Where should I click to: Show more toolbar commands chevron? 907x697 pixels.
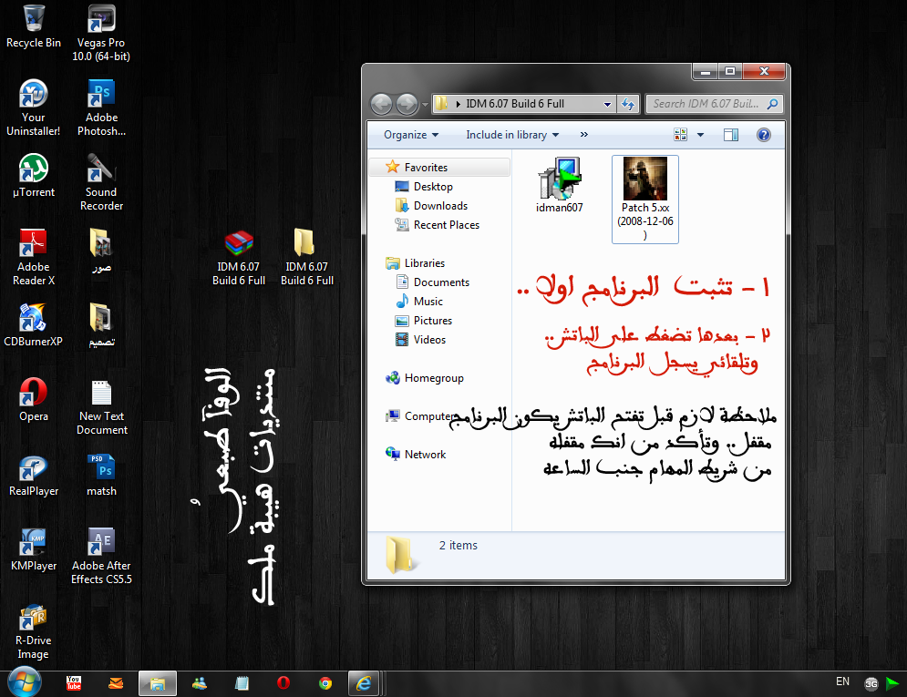pyautogui.click(x=583, y=135)
